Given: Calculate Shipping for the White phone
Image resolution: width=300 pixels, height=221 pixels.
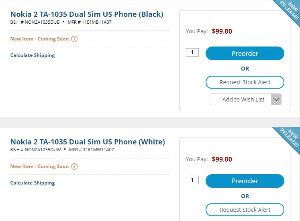Looking at the screenshot, I should click(x=33, y=183).
